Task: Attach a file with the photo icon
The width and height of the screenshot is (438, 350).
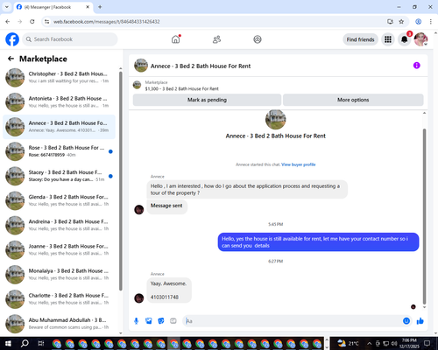Action: tap(149, 321)
